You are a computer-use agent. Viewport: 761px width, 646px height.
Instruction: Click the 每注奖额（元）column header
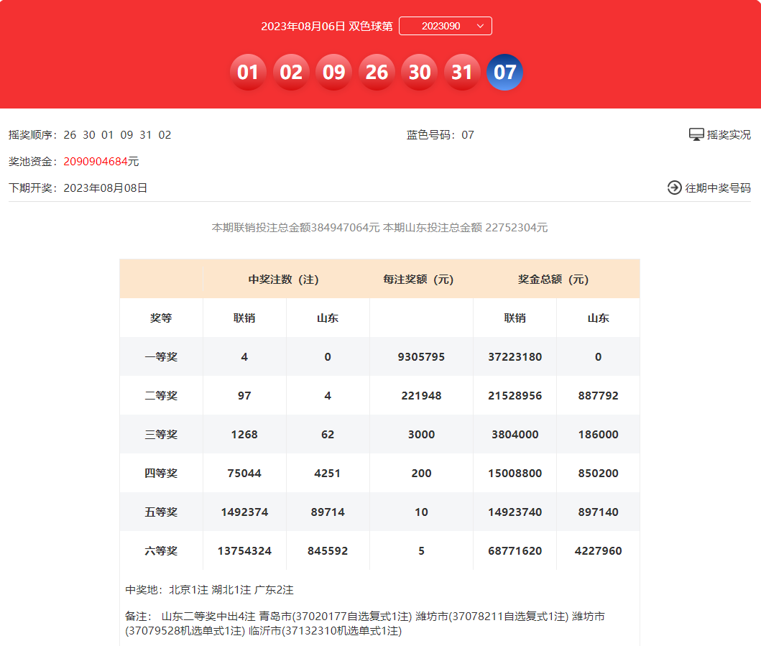coord(418,279)
